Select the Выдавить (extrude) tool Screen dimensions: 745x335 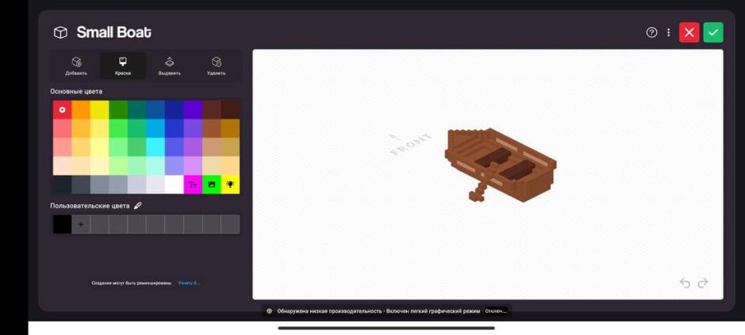(170, 66)
